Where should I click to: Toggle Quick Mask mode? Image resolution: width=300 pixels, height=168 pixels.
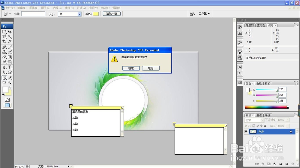(7, 100)
